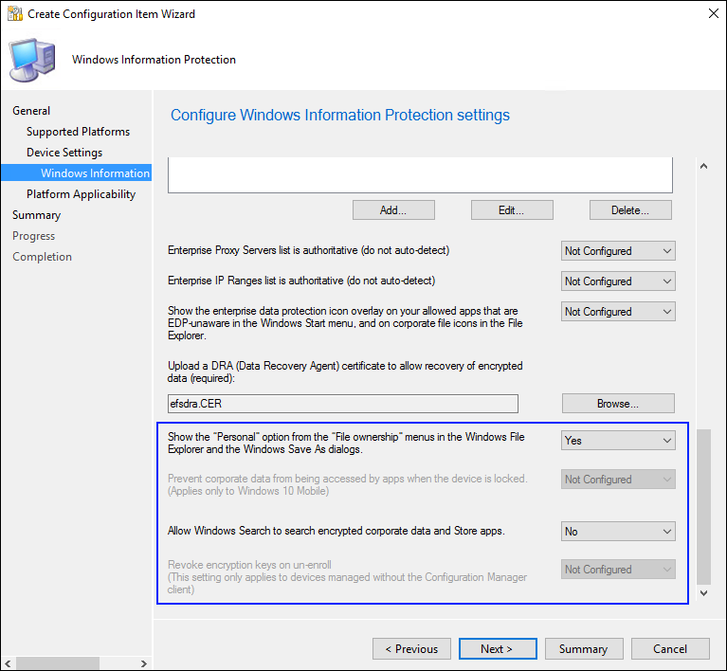Open the Show "Personal" option dropdown set to Yes
The width and height of the screenshot is (727, 671).
tap(618, 441)
